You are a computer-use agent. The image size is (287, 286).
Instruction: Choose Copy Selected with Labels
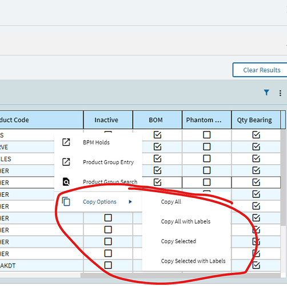tap(193, 261)
